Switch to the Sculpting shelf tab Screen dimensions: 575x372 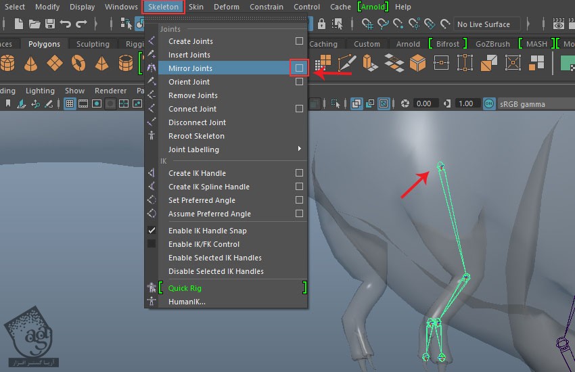93,44
